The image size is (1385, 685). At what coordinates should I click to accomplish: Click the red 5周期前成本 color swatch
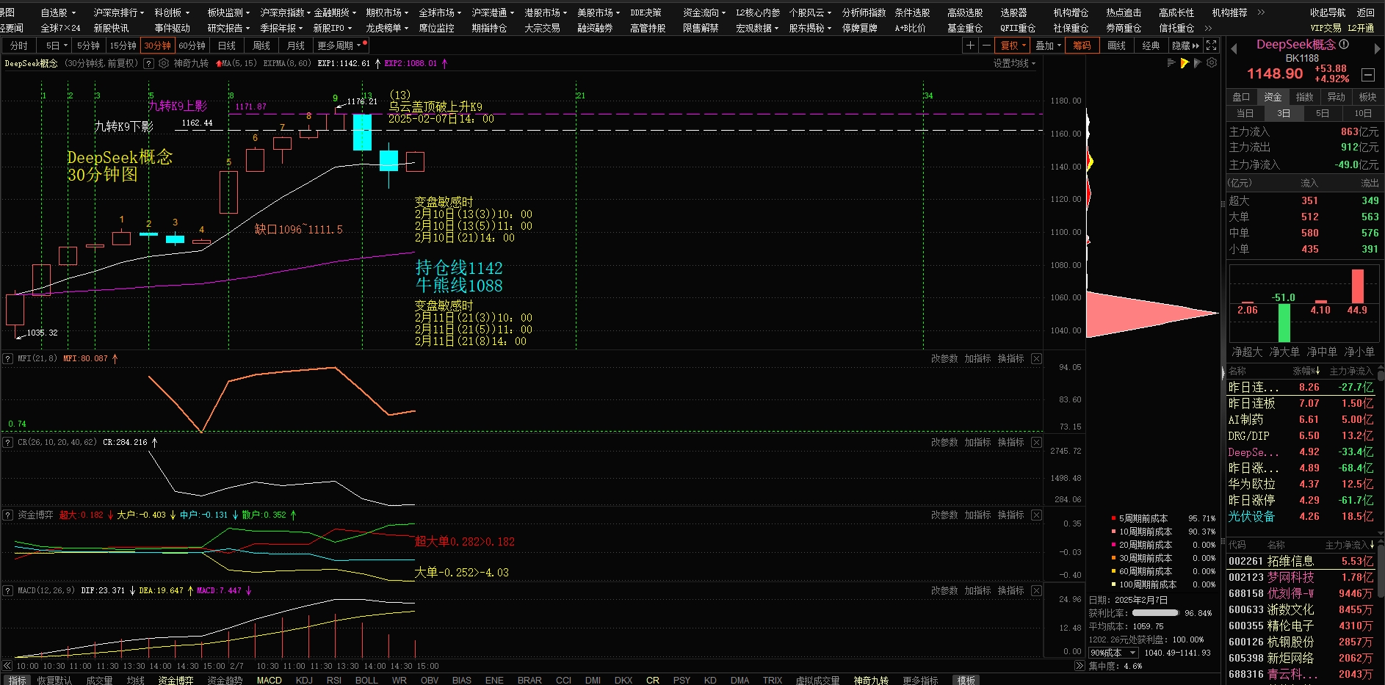pos(1113,519)
